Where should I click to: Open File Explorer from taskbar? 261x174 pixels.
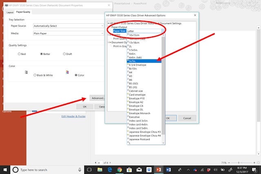click(x=100, y=170)
